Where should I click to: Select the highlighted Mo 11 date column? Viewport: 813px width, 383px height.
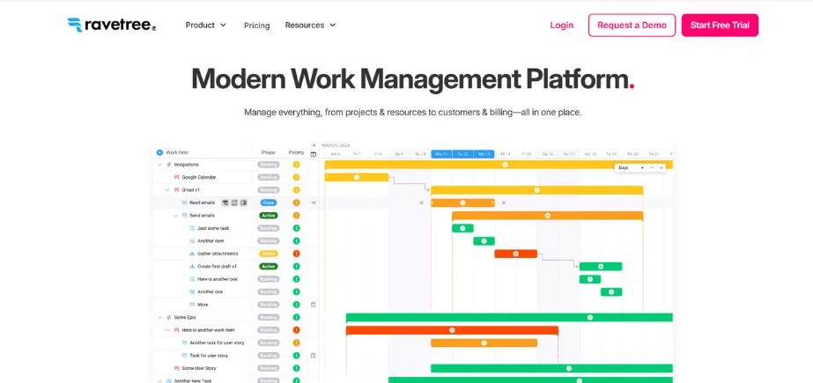442,154
